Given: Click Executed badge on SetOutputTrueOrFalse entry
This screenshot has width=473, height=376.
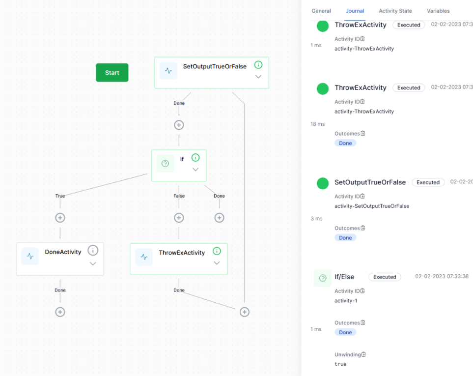Looking at the screenshot, I should [x=428, y=182].
